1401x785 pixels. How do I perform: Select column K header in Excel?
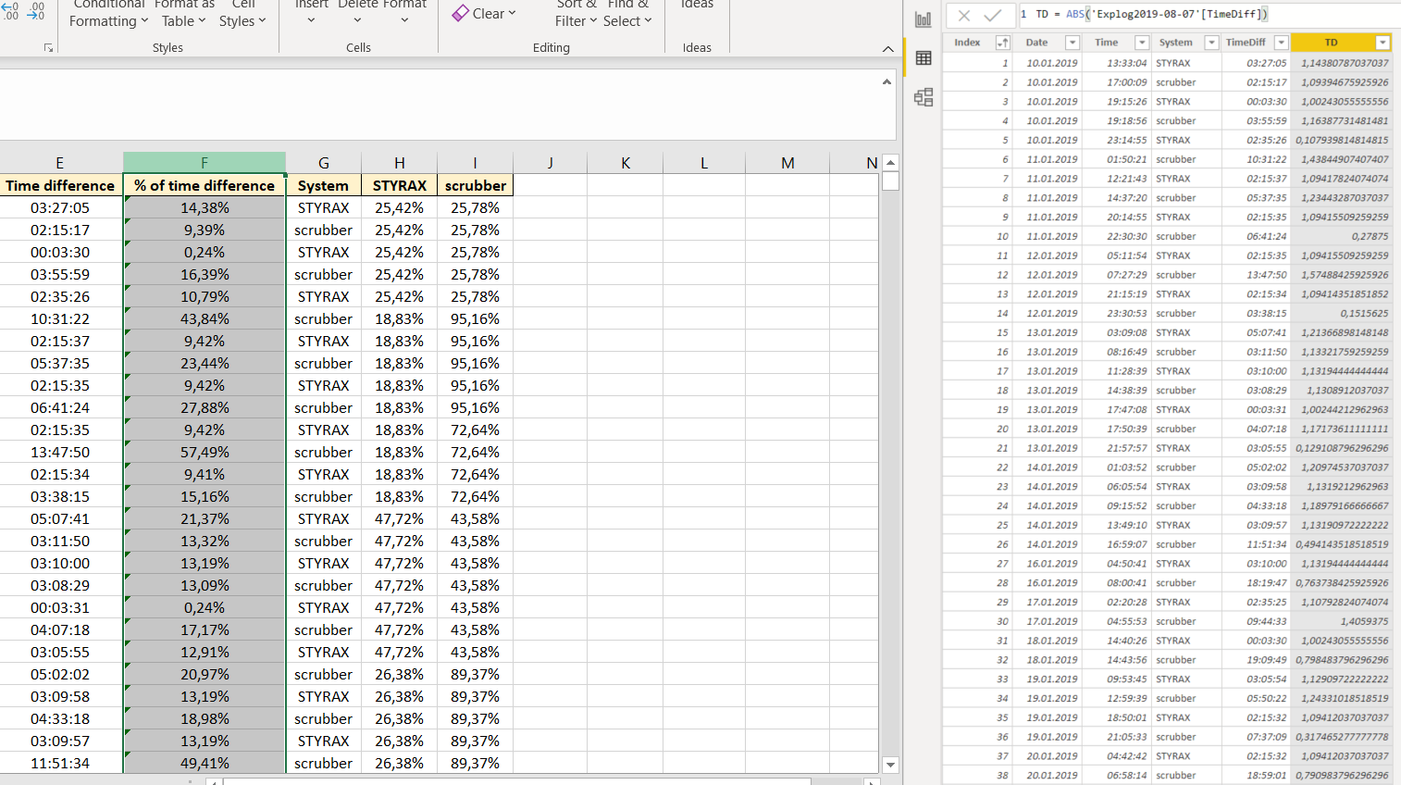pos(626,163)
